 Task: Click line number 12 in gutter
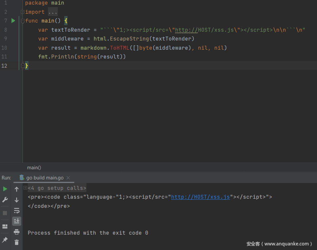(x=4, y=66)
